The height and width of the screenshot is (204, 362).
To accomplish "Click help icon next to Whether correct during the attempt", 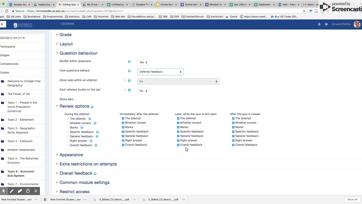I will tap(95, 123).
